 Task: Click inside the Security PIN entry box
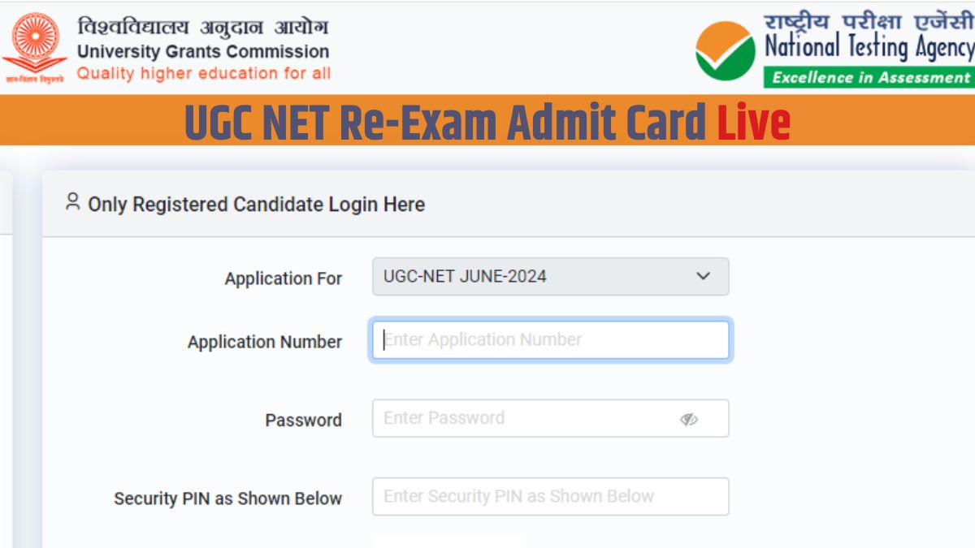(550, 496)
